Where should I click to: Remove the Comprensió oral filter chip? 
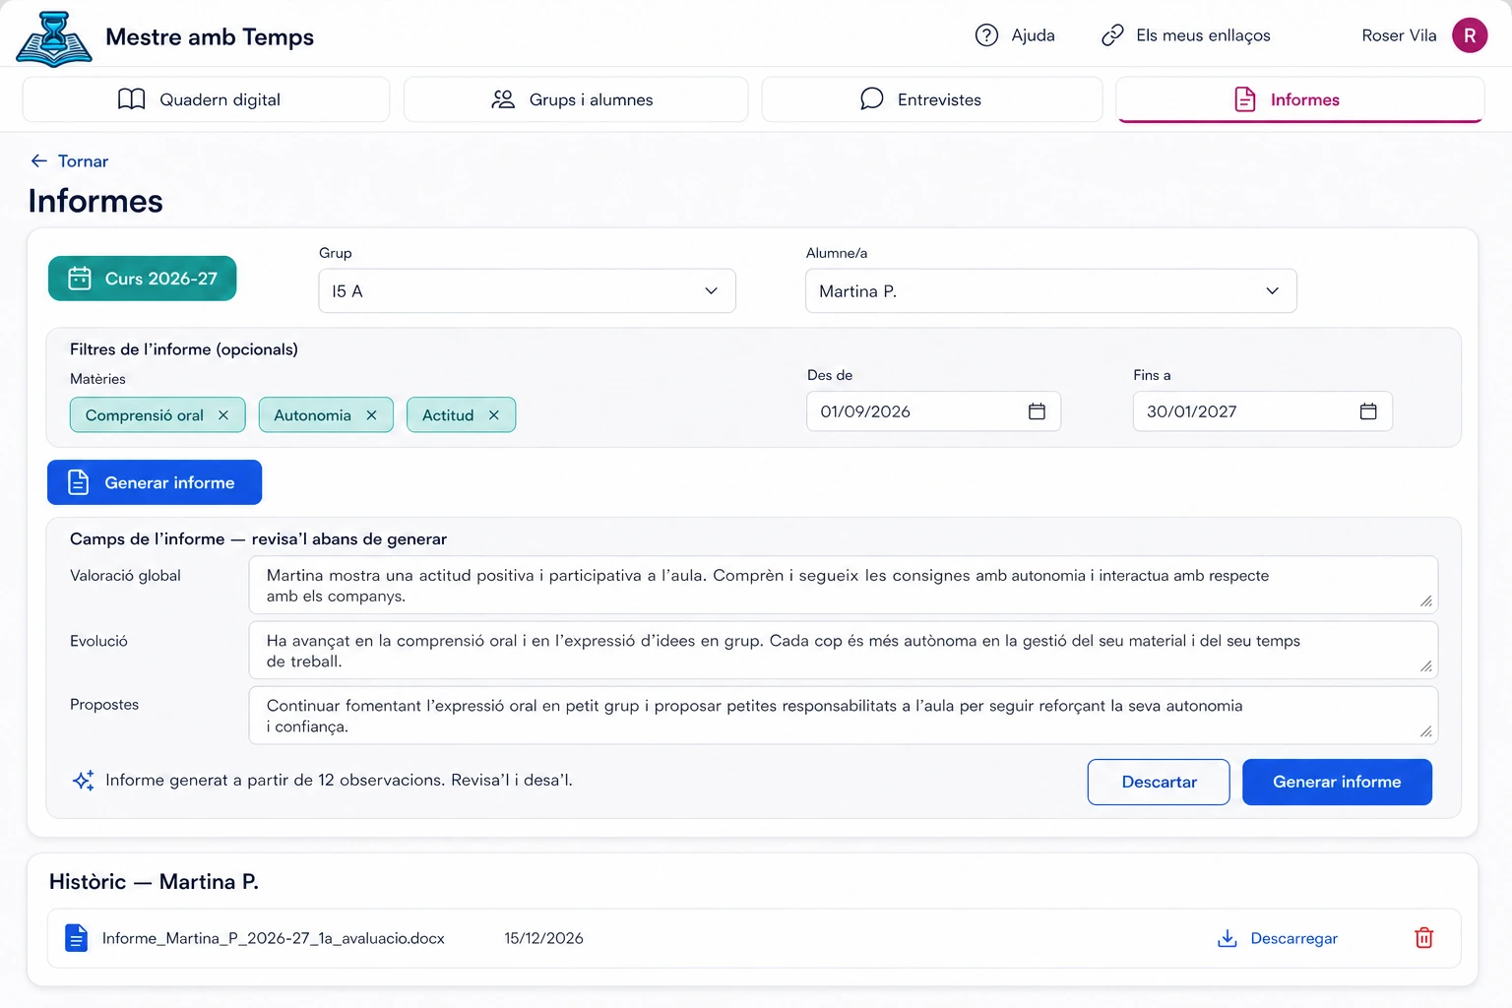[x=223, y=415]
